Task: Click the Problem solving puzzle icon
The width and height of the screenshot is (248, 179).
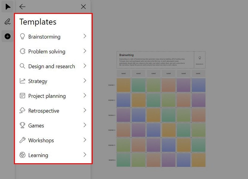Action: point(23,51)
